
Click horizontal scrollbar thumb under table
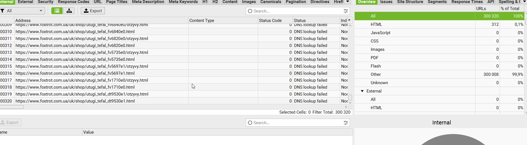12,107
